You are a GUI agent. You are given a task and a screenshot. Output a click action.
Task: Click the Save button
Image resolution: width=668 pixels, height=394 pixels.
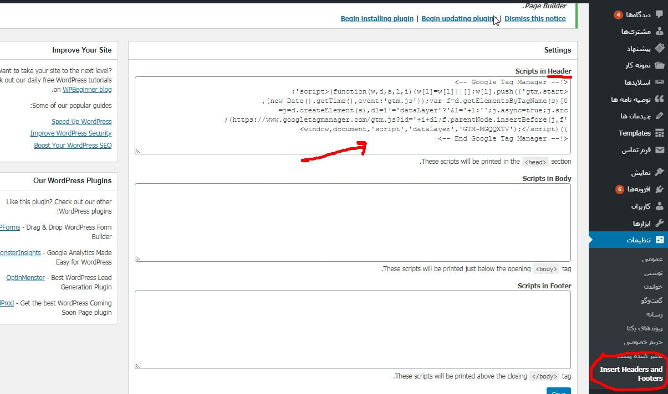(x=559, y=391)
